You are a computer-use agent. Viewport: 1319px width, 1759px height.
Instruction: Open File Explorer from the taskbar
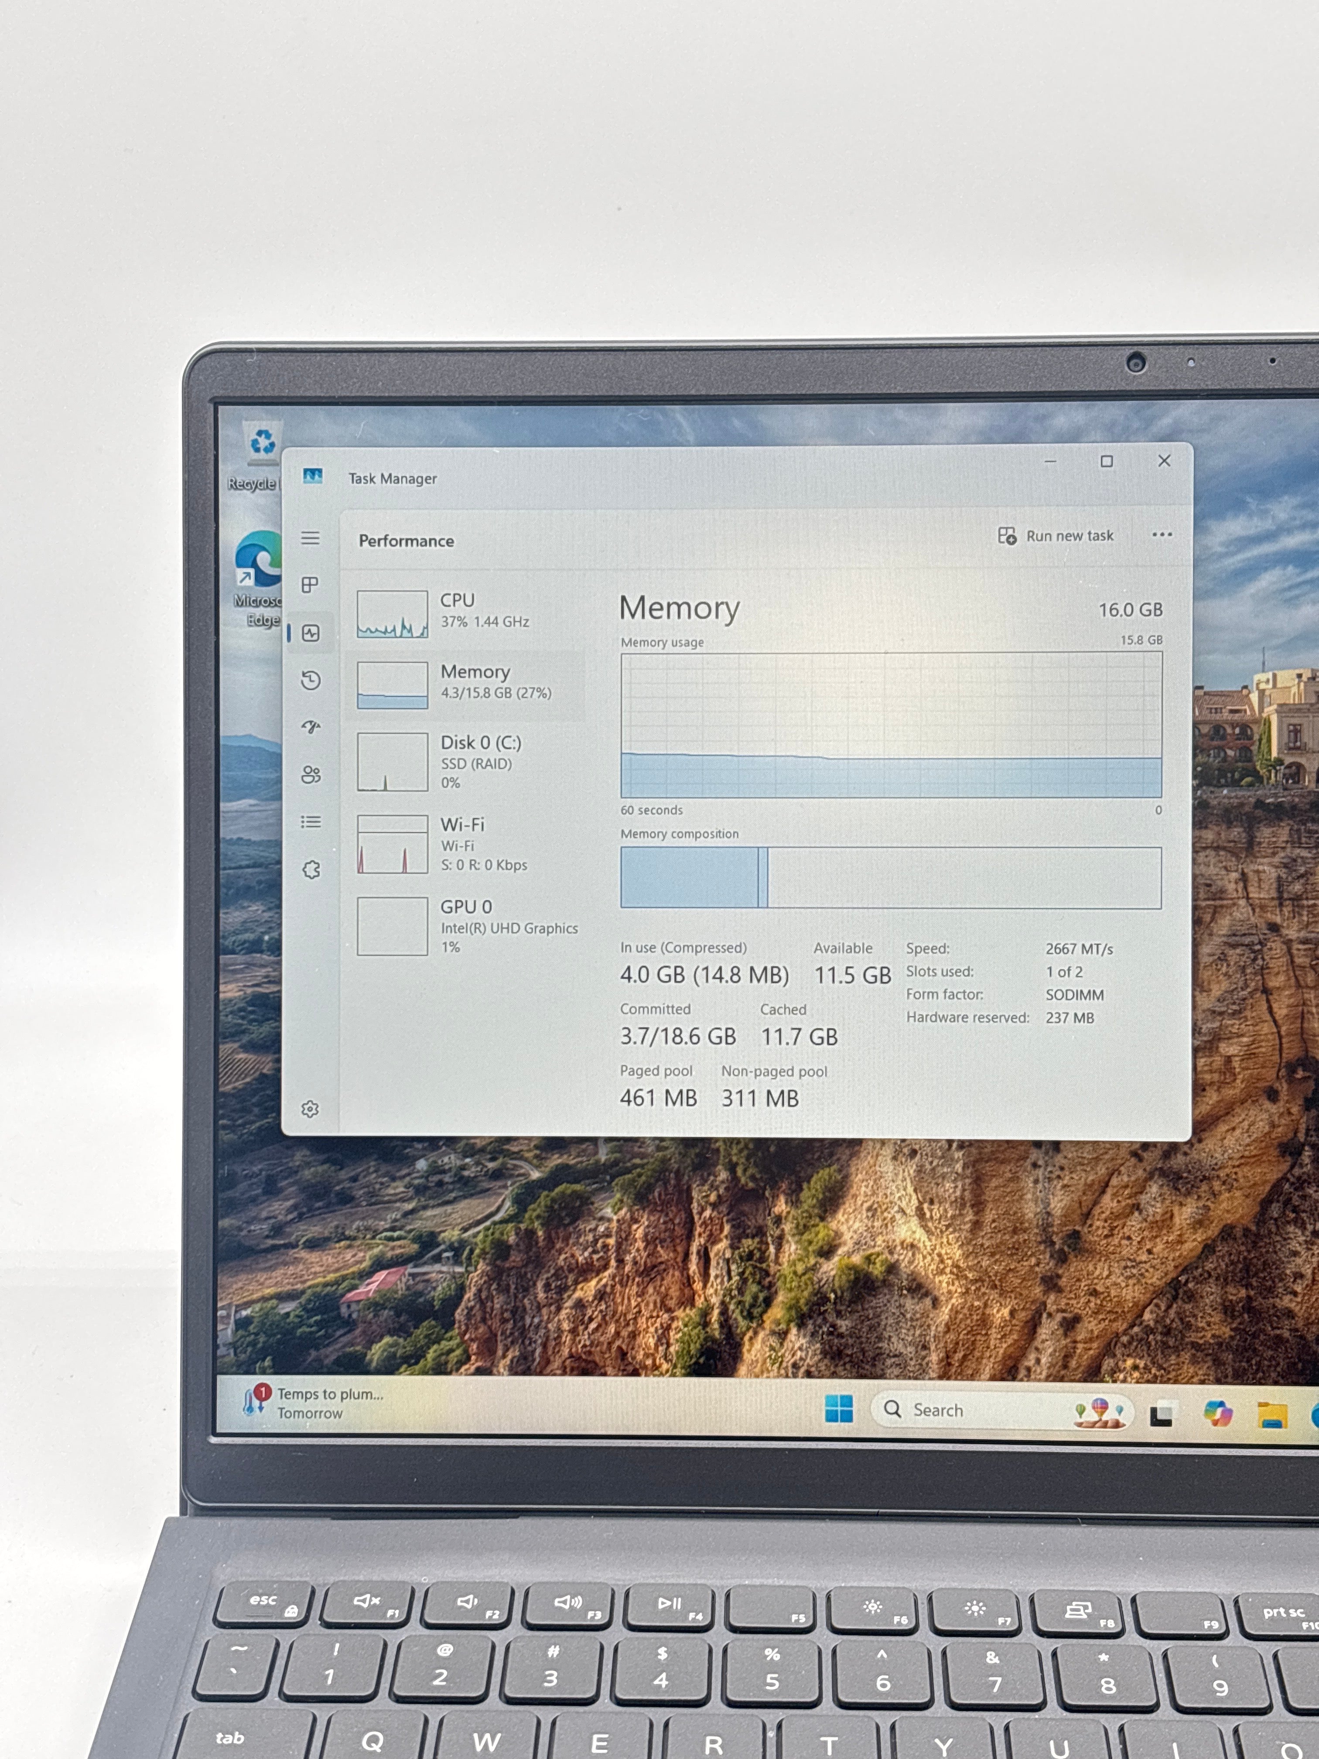tap(1272, 1415)
